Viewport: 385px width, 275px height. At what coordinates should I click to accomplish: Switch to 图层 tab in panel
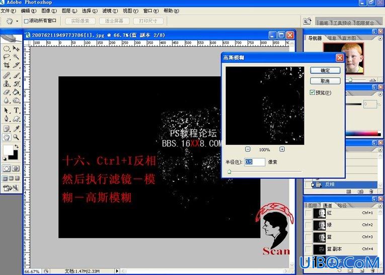pos(313,205)
